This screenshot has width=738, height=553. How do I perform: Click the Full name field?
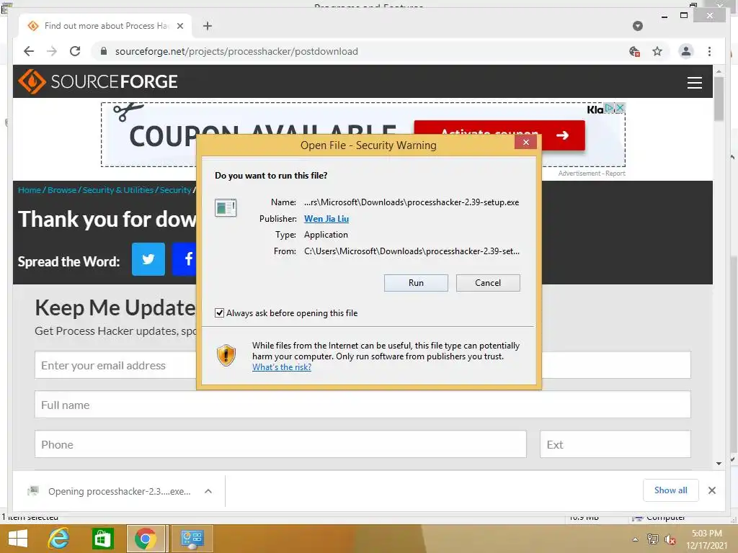(x=363, y=405)
